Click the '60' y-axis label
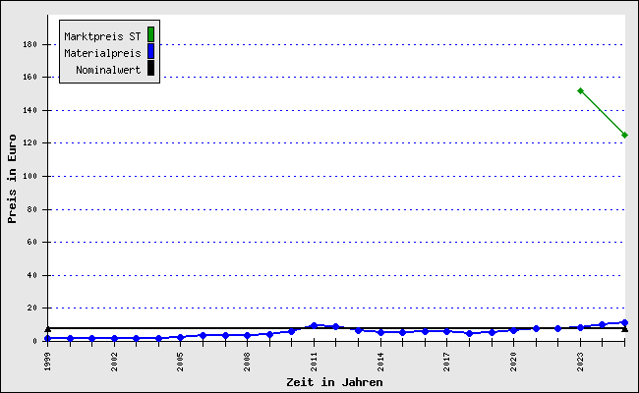Image resolution: width=639 pixels, height=393 pixels. tap(32, 242)
